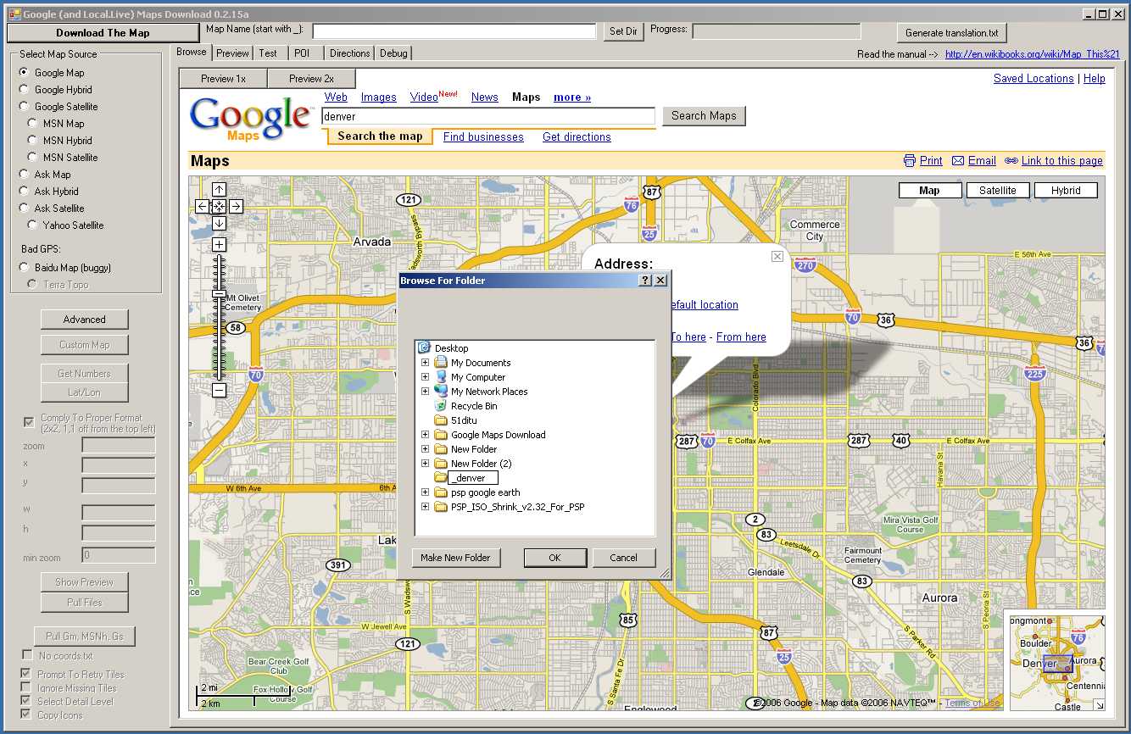Select Baidu Map (buggy) option

[24, 268]
